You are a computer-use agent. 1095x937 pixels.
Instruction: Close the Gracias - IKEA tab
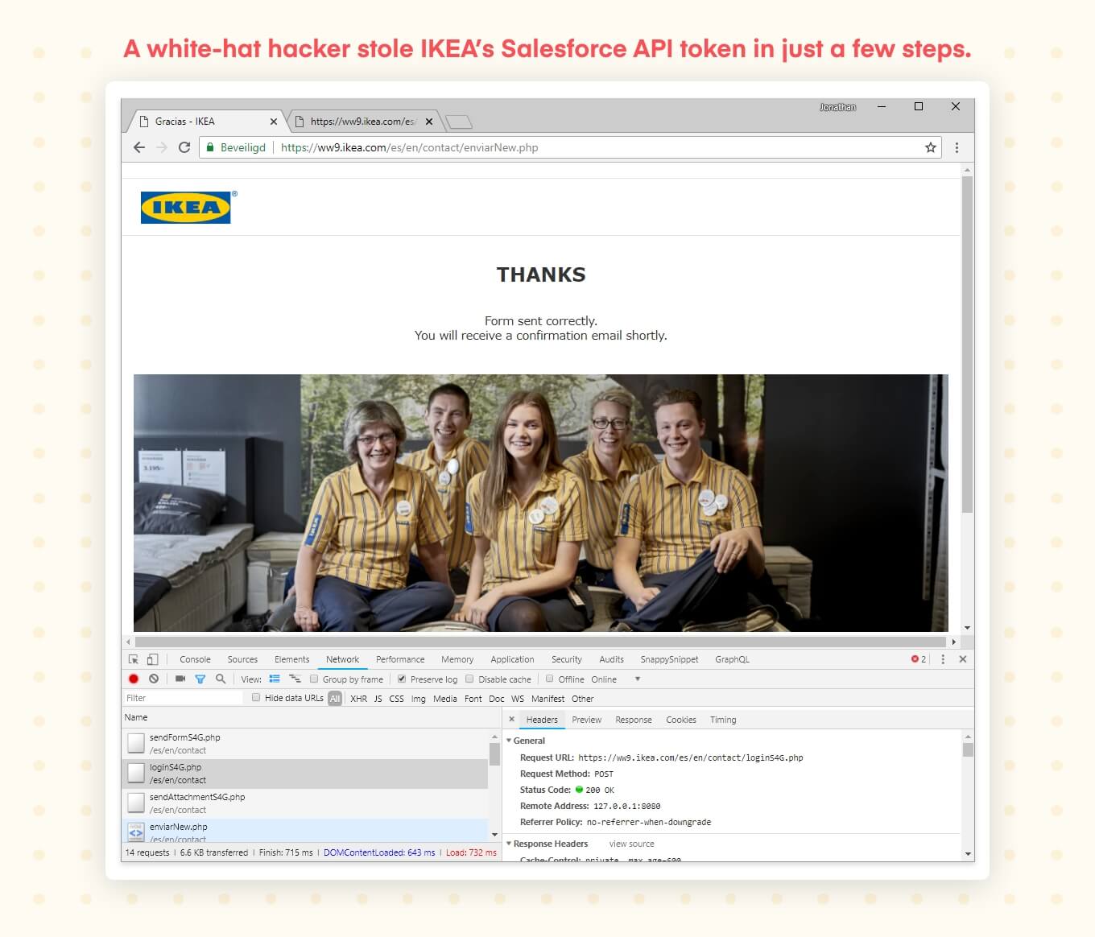[x=274, y=122]
